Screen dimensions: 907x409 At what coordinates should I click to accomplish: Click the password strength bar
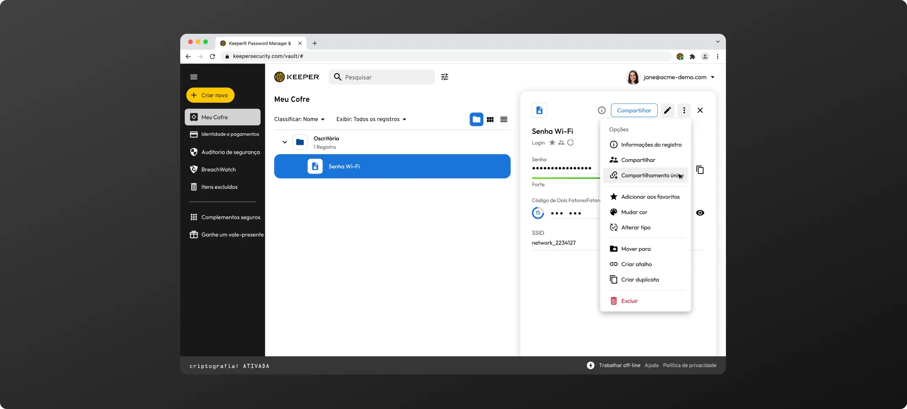[566, 178]
